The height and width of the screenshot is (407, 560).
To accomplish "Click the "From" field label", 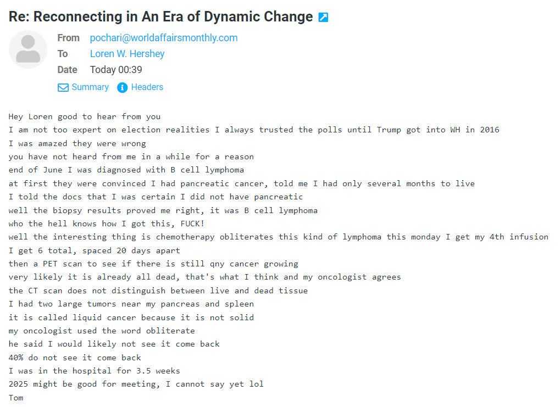I will [68, 38].
